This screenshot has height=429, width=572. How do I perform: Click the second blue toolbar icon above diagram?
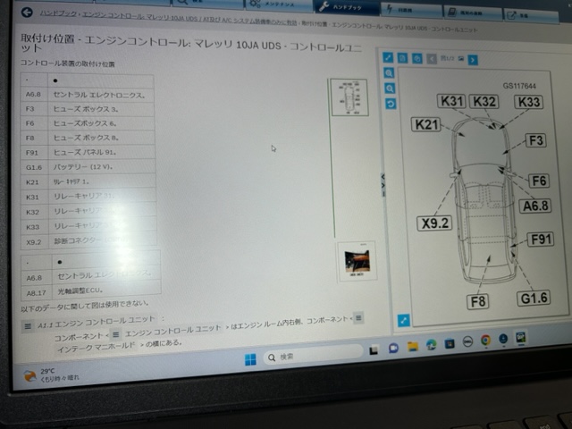tap(402, 58)
